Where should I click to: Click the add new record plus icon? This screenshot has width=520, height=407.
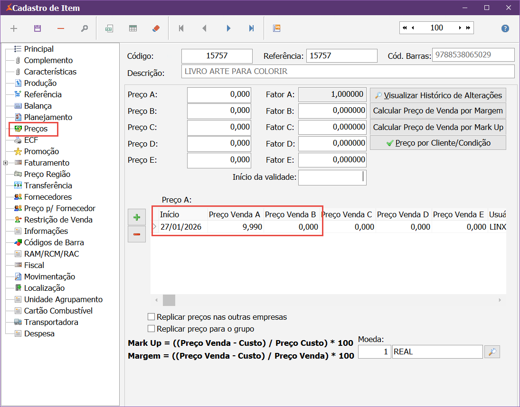[14, 28]
